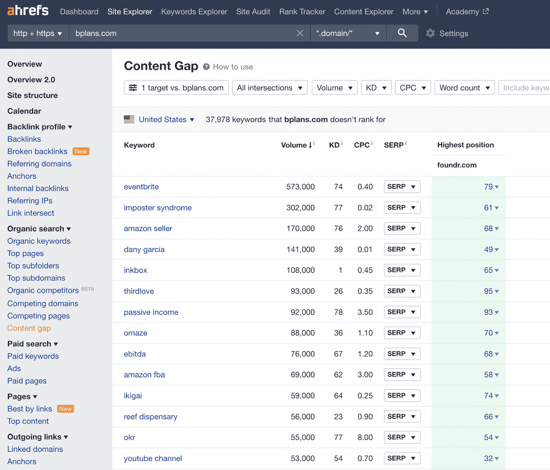Click the How to use link
This screenshot has width=550, height=470.
[233, 67]
